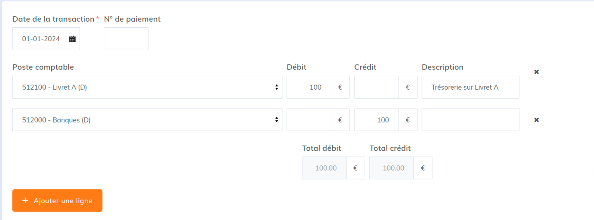
Task: Click the euro symbol beside Banques credit
Action: pos(408,120)
